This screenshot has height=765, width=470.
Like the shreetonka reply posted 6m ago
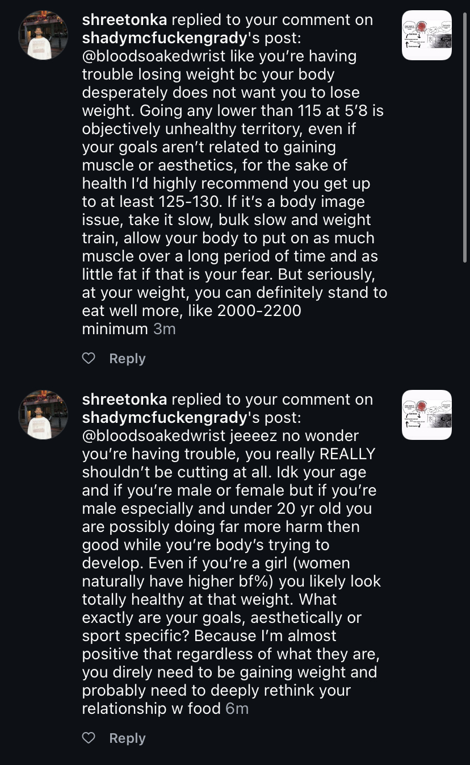(x=89, y=738)
